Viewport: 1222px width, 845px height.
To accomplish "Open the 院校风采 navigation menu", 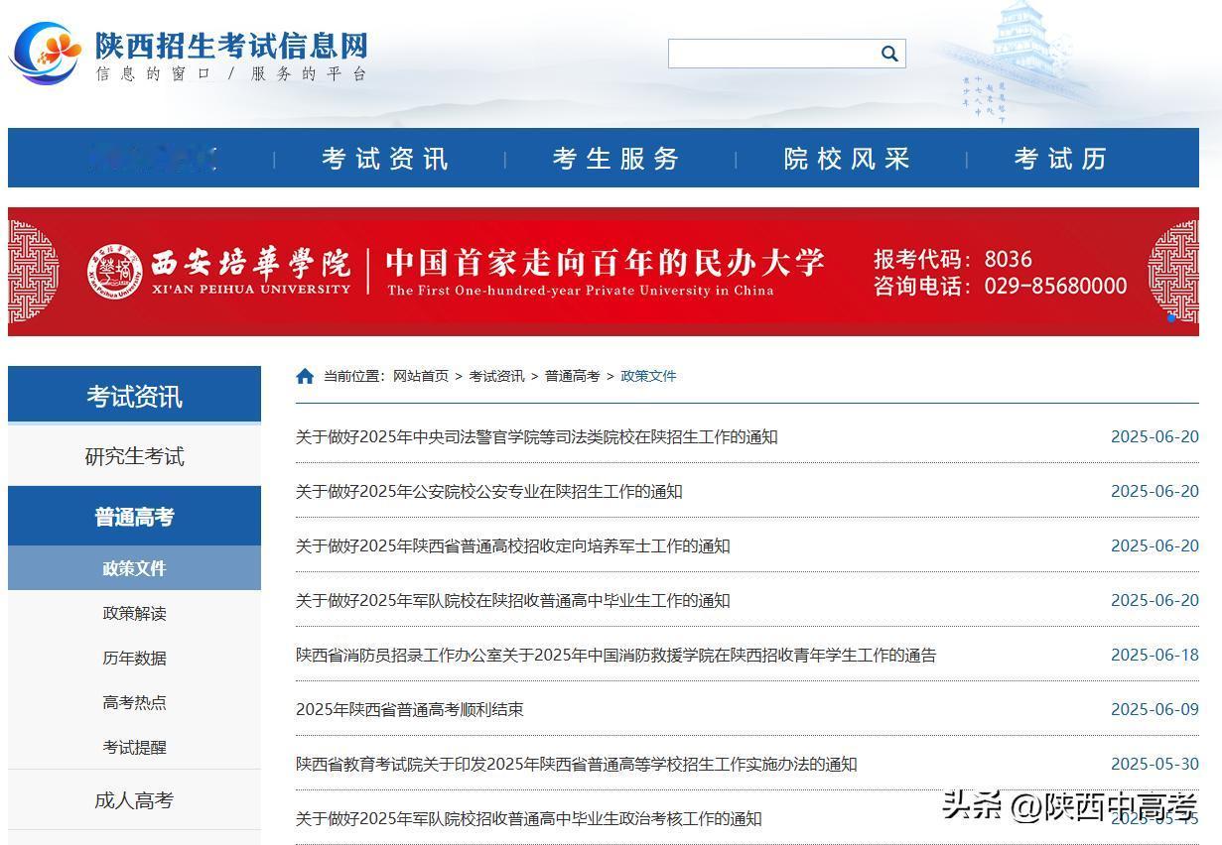I will point(847,159).
